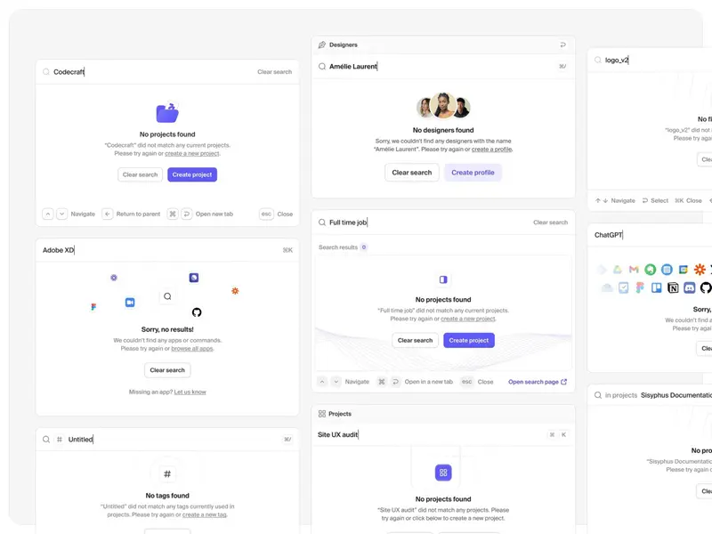Select the Discord icon in the ChatGPT panel
This screenshot has height=534, width=712.
pos(690,287)
